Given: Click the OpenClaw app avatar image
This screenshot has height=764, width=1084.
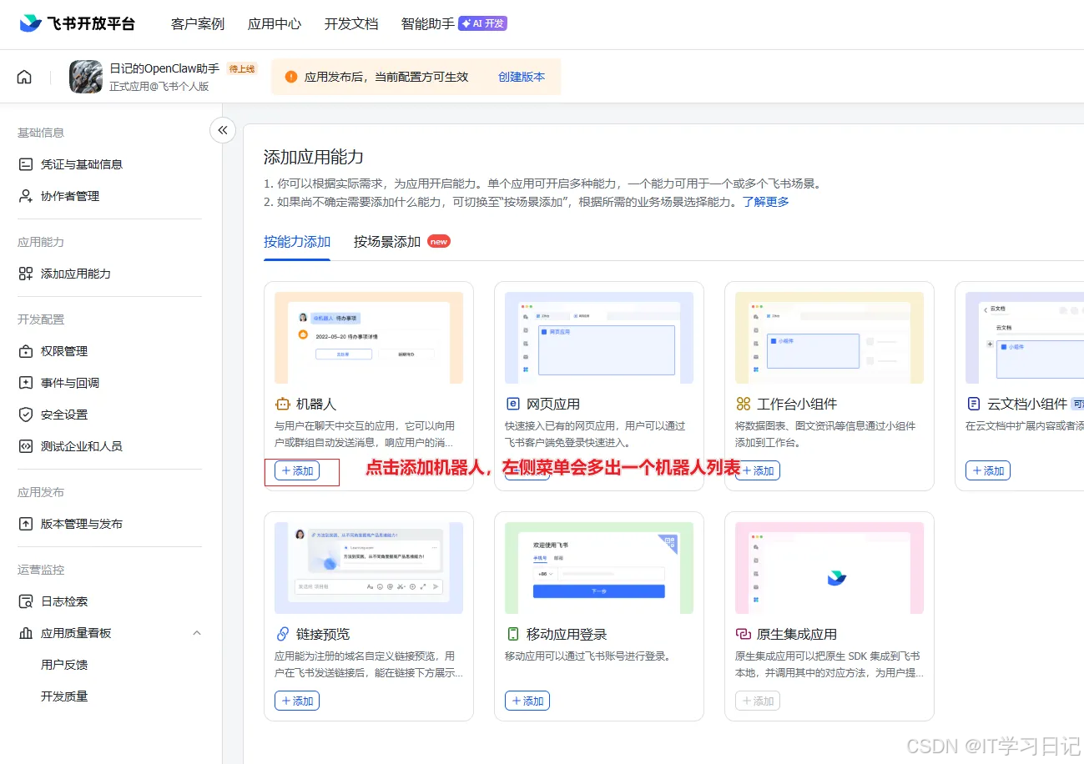Looking at the screenshot, I should (86, 76).
